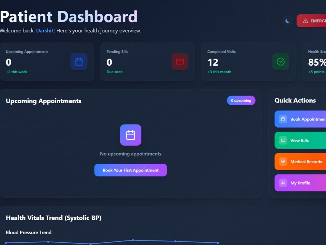Click the heart icon on Medical Records
326x245 pixels.
pos(283,162)
